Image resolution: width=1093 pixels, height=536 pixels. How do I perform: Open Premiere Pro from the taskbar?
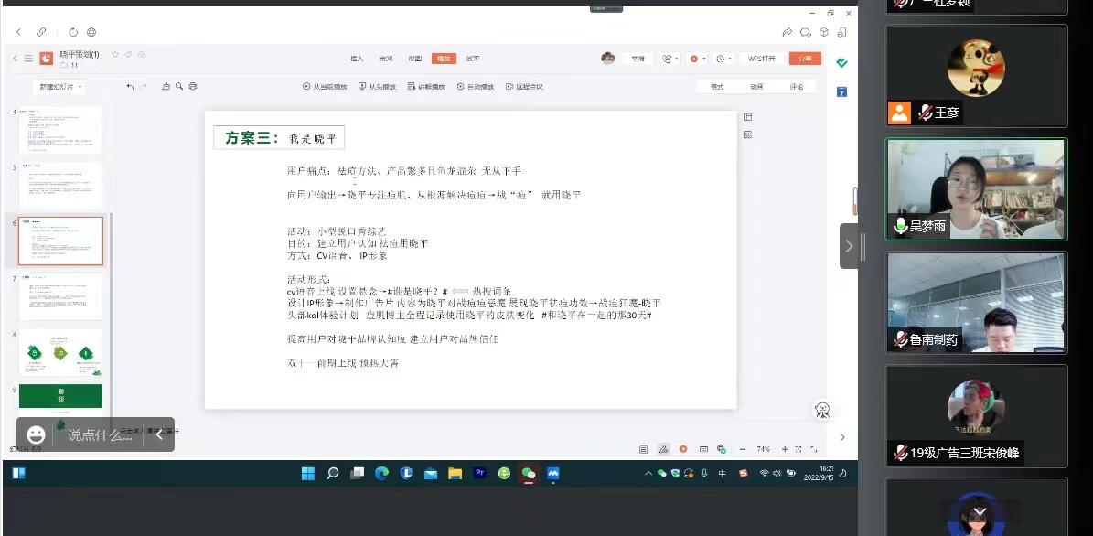click(x=479, y=474)
